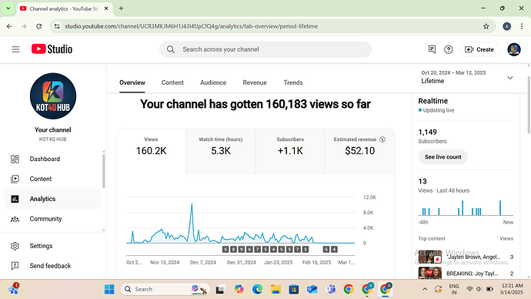The height and width of the screenshot is (299, 531).
Task: Open Microsoft Store from the taskbar
Action: pyautogui.click(x=294, y=289)
